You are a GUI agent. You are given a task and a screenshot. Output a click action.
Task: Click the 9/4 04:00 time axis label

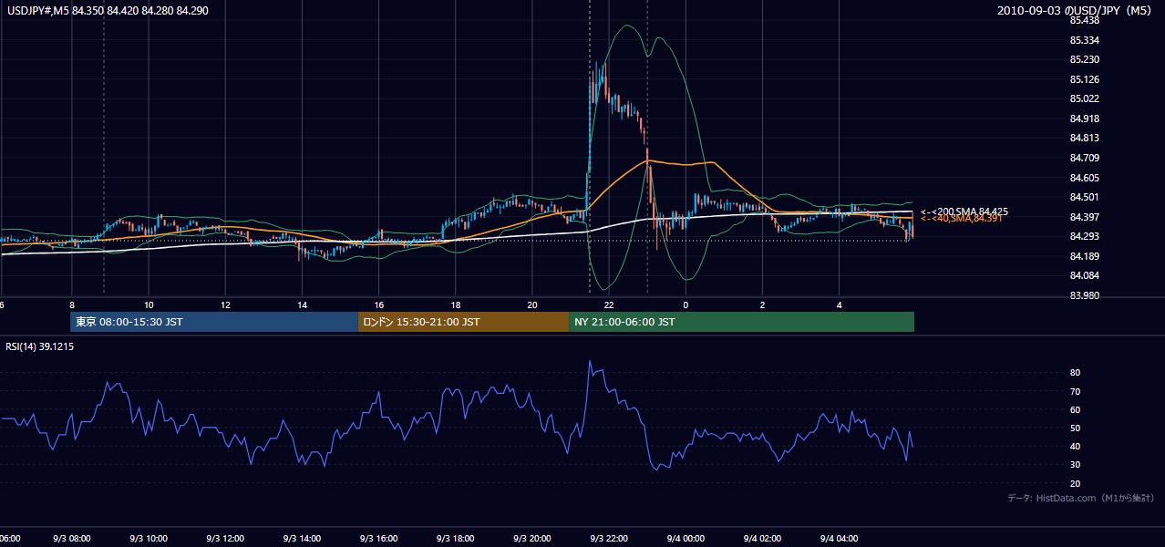(838, 538)
